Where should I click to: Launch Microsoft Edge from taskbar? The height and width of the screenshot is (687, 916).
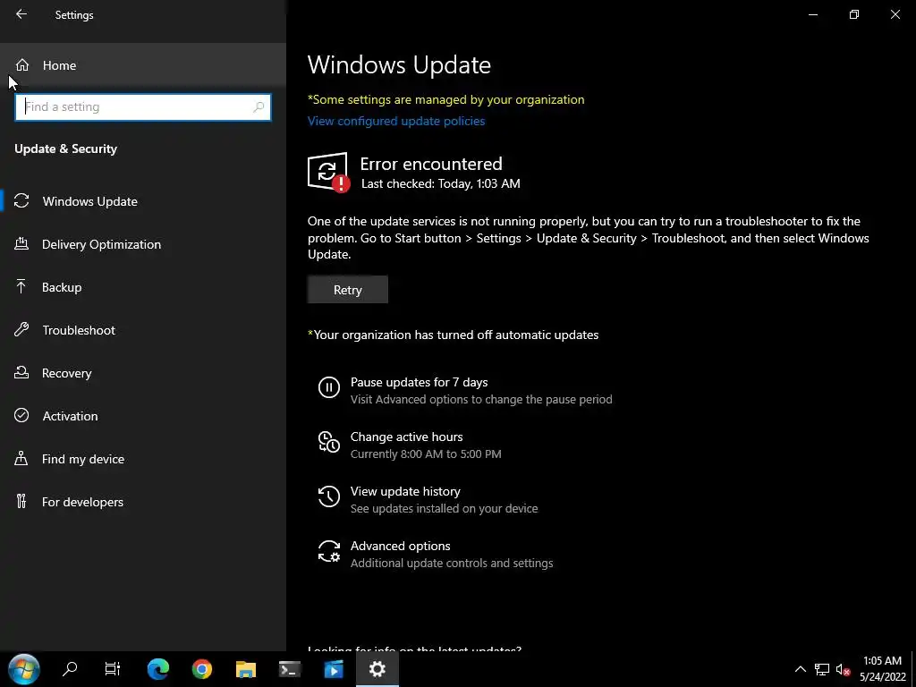(x=157, y=669)
